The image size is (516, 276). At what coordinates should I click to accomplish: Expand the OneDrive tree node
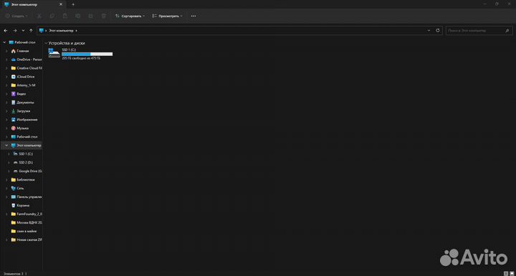(6, 60)
